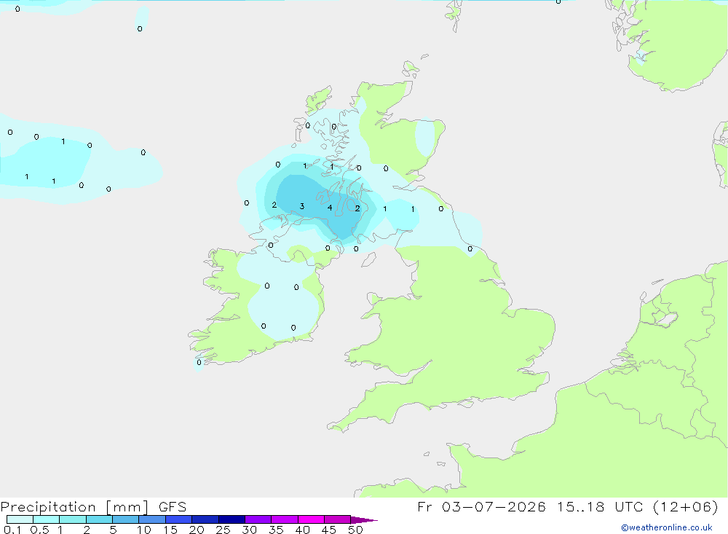Click the '0.1' legend tick label
This screenshot has width=728, height=534.
tap(12, 530)
